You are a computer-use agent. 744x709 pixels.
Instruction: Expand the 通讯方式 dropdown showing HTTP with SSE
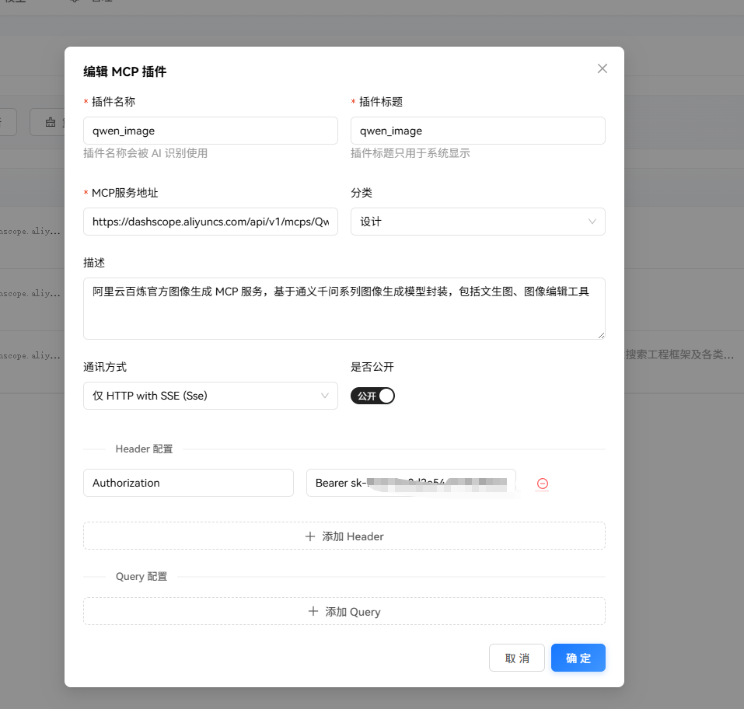(x=202, y=396)
